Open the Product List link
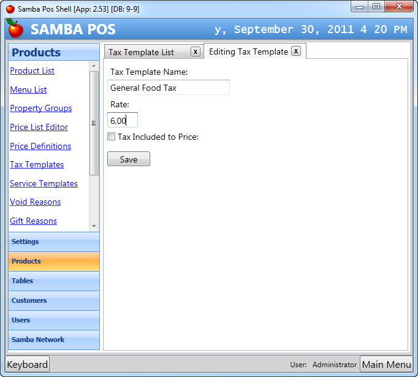Image resolution: width=418 pixels, height=377 pixels. 32,70
